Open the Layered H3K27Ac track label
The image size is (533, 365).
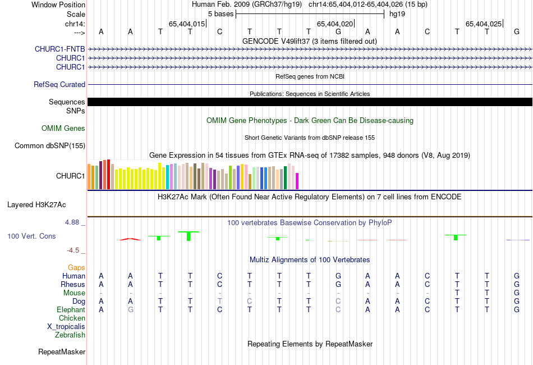click(x=36, y=205)
